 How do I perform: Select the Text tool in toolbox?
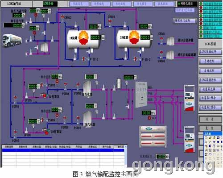pyautogui.click(x=214, y=146)
